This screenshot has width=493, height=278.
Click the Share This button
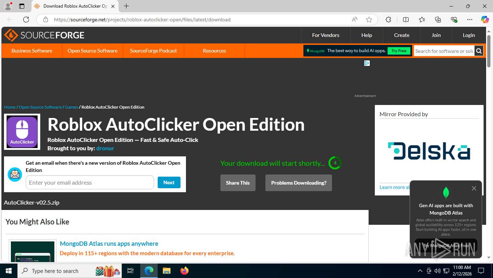coord(238,183)
